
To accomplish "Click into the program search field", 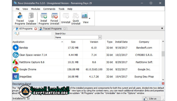I will 35,34.
